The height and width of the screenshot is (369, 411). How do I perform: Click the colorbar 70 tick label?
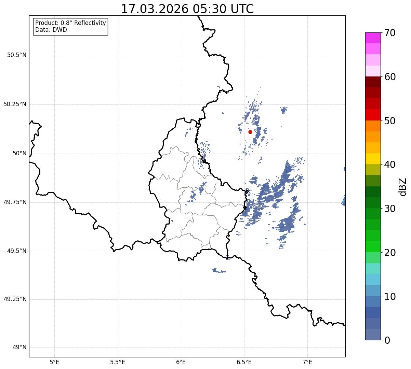tap(390, 33)
